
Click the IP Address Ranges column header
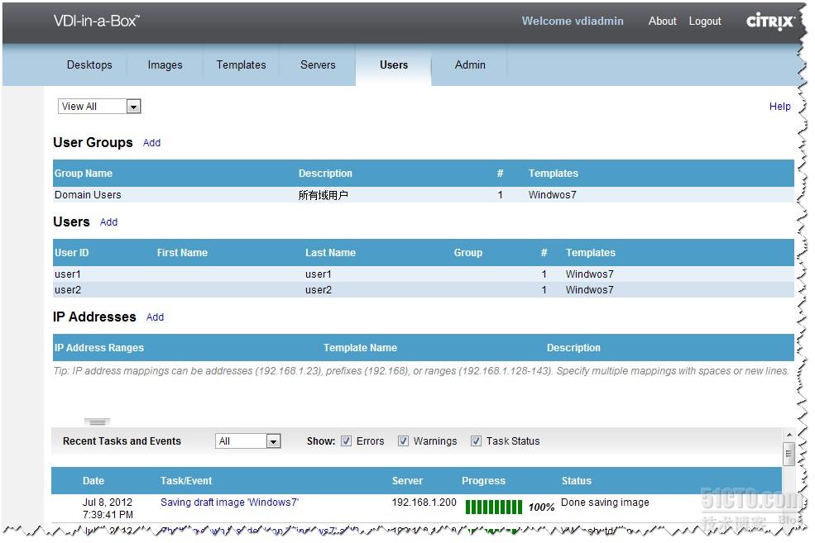pyautogui.click(x=99, y=348)
